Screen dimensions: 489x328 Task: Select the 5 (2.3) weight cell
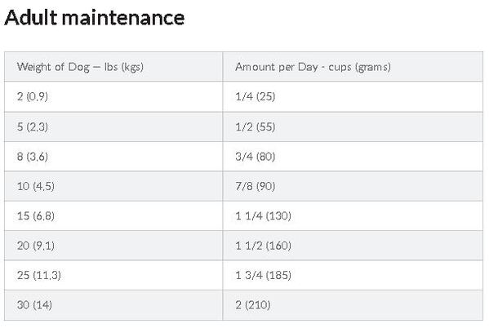coord(113,126)
